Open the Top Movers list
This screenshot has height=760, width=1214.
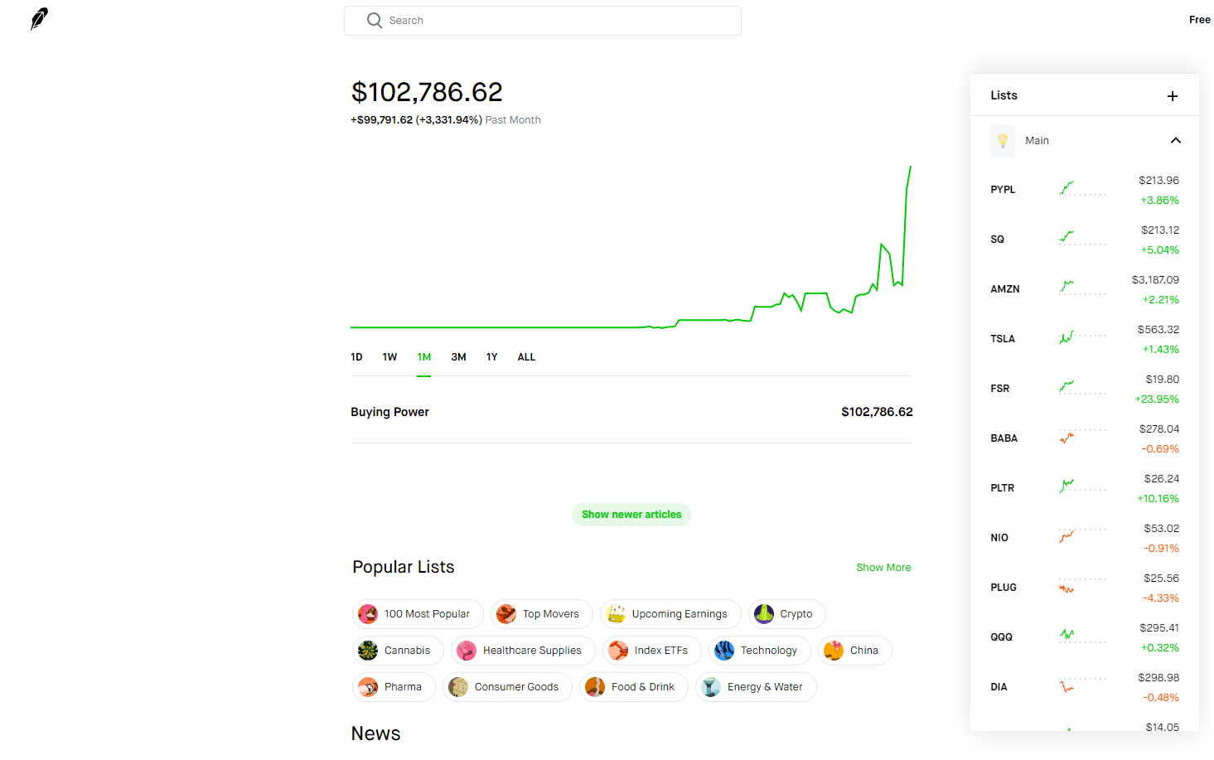click(541, 614)
